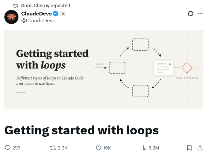Open the 'Getting started with loops' article headline

pyautogui.click(x=81, y=130)
